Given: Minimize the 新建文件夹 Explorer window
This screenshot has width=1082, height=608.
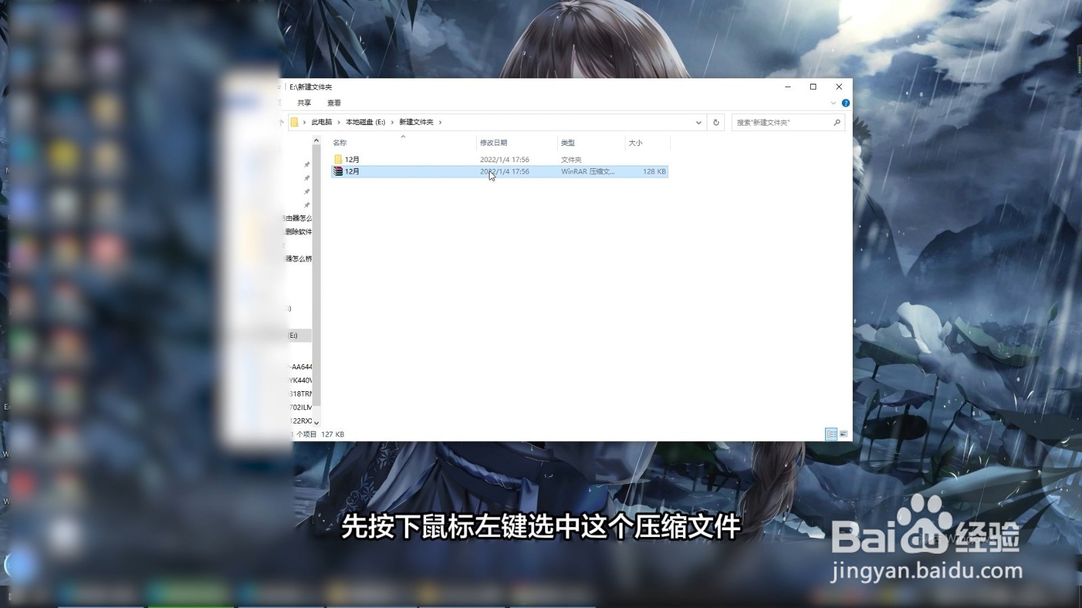Looking at the screenshot, I should [x=788, y=87].
